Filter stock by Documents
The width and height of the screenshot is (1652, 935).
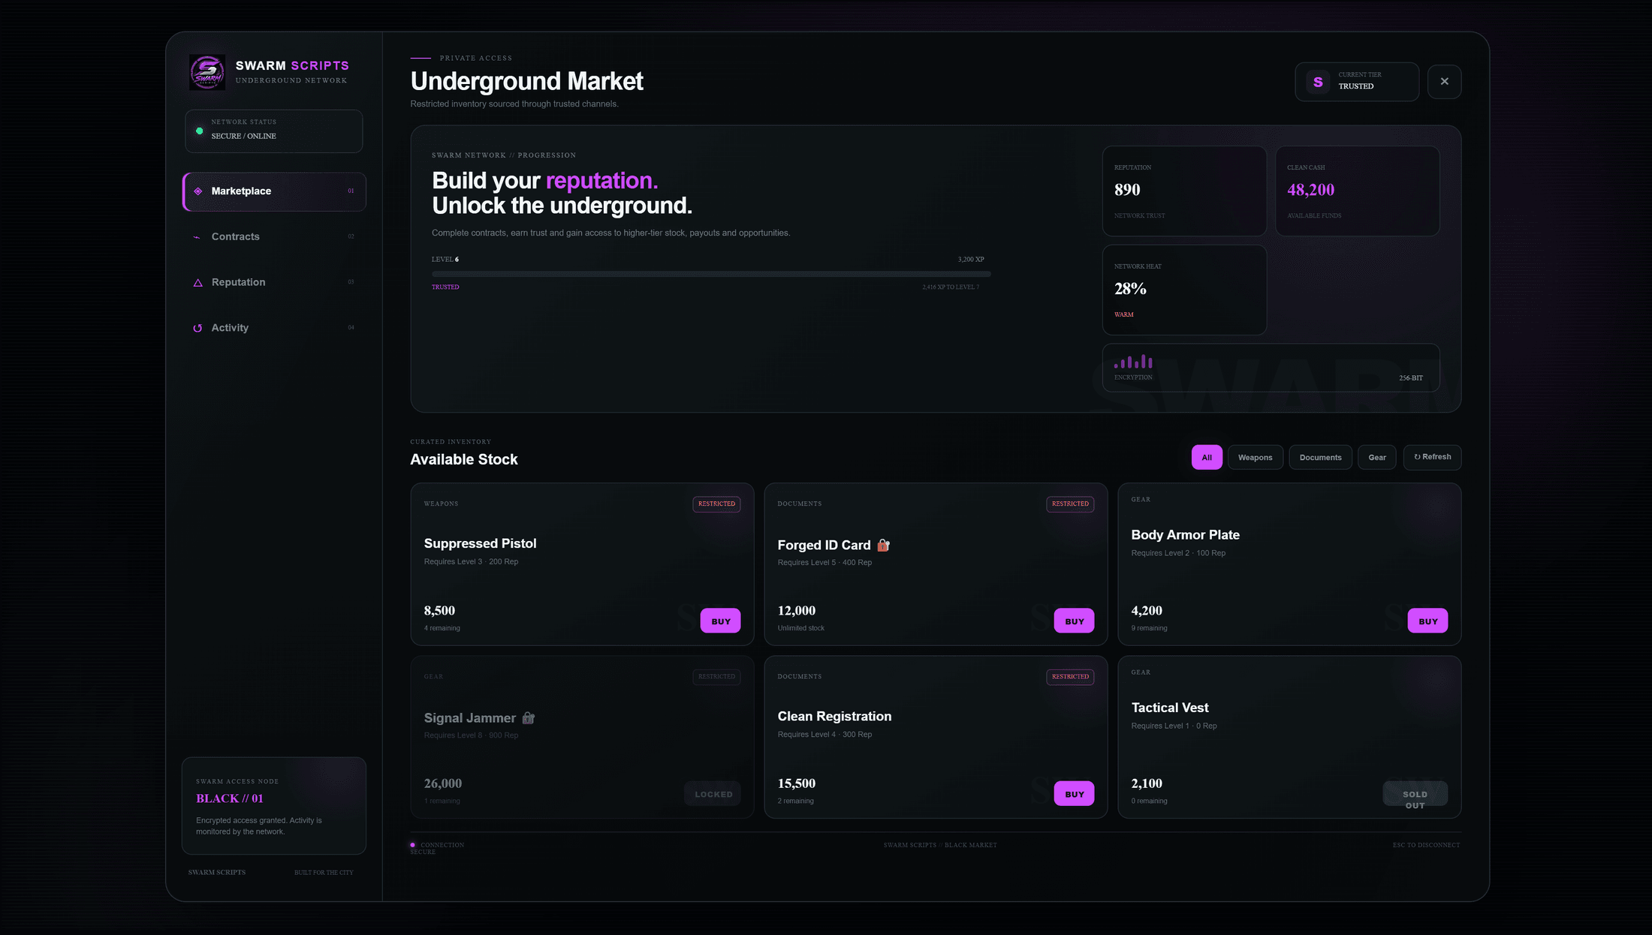(1320, 457)
